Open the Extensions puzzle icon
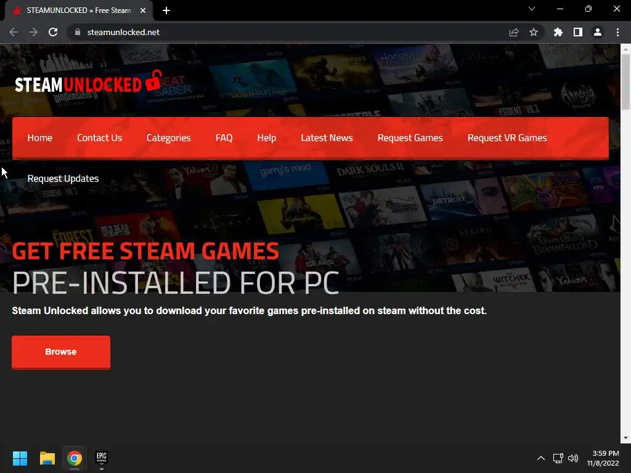Viewport: 631px width, 473px height. coord(558,32)
